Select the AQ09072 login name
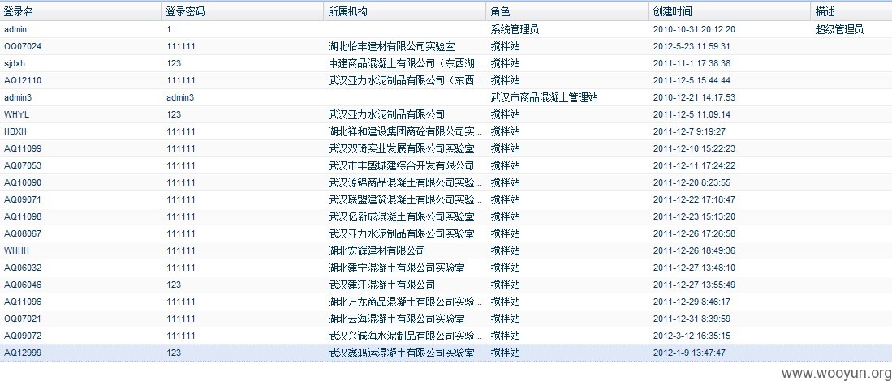This screenshot has width=892, height=381. tap(23, 336)
